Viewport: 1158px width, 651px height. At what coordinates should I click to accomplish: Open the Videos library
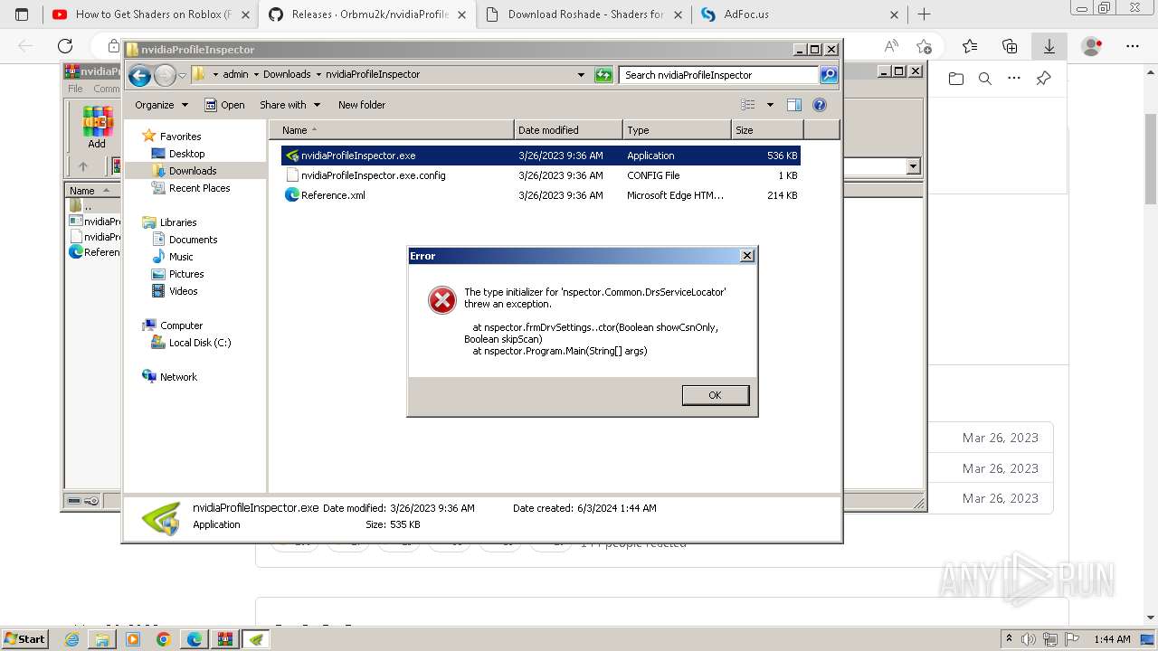pos(183,291)
